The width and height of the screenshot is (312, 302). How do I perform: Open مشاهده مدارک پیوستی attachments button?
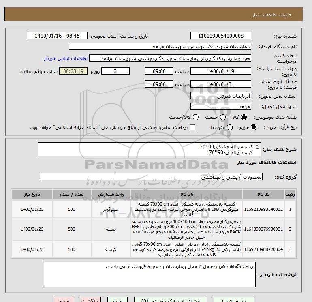tap(171, 300)
